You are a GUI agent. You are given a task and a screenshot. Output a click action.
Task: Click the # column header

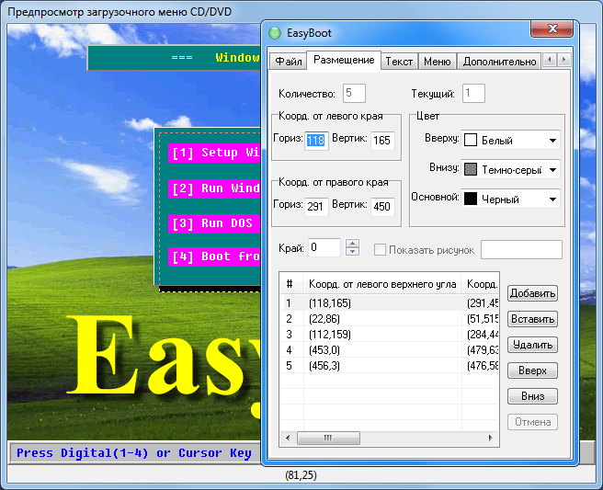coord(291,284)
